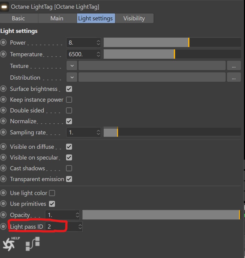
Task: Uncheck Transparent emission
Action: pyautogui.click(x=69, y=179)
